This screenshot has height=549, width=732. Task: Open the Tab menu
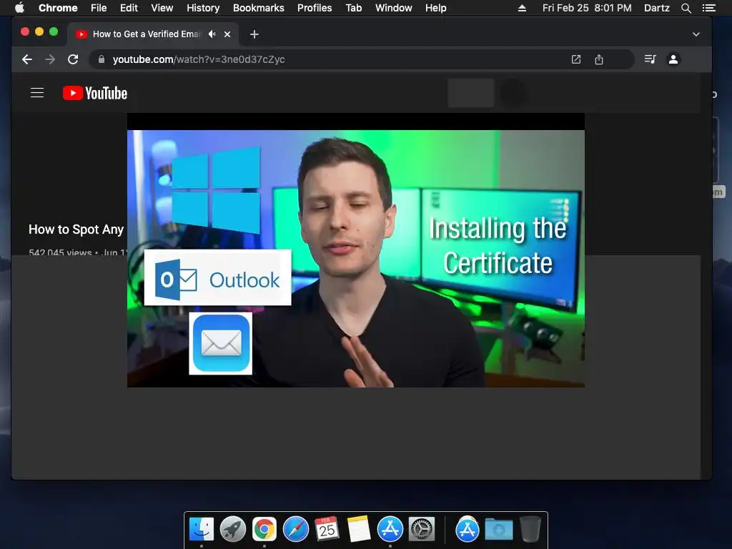click(x=353, y=8)
